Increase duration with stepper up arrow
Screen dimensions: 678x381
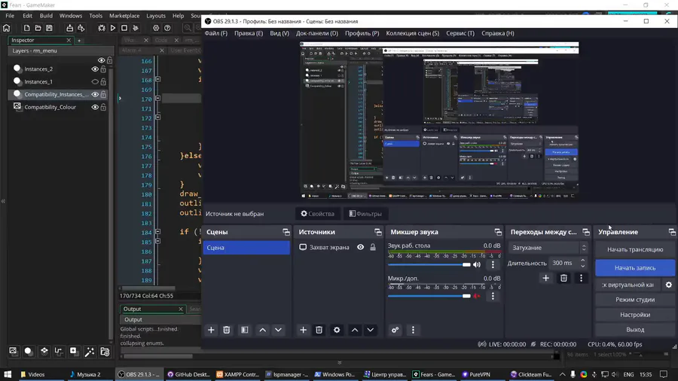coord(582,260)
